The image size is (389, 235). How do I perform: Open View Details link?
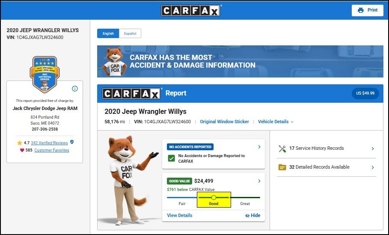(x=180, y=215)
